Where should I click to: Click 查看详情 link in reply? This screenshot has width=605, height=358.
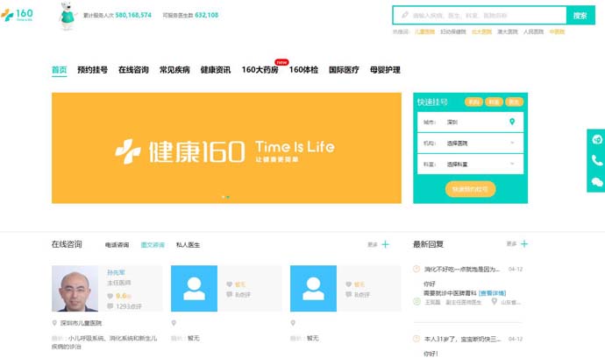(x=492, y=293)
